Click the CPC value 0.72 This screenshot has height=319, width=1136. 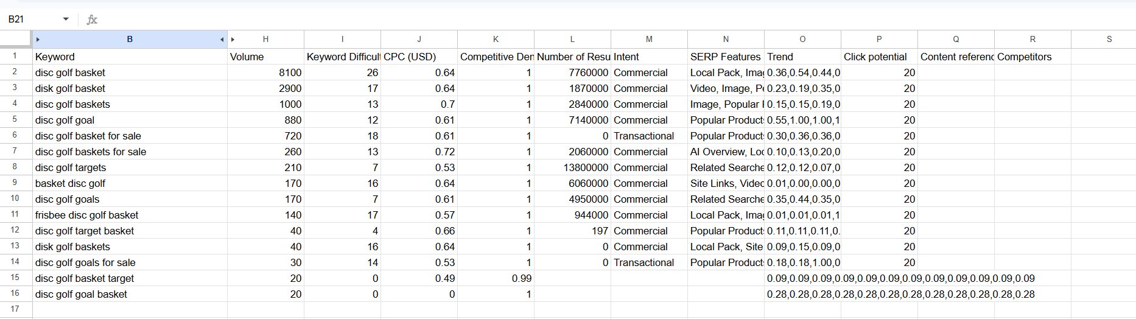click(x=419, y=152)
